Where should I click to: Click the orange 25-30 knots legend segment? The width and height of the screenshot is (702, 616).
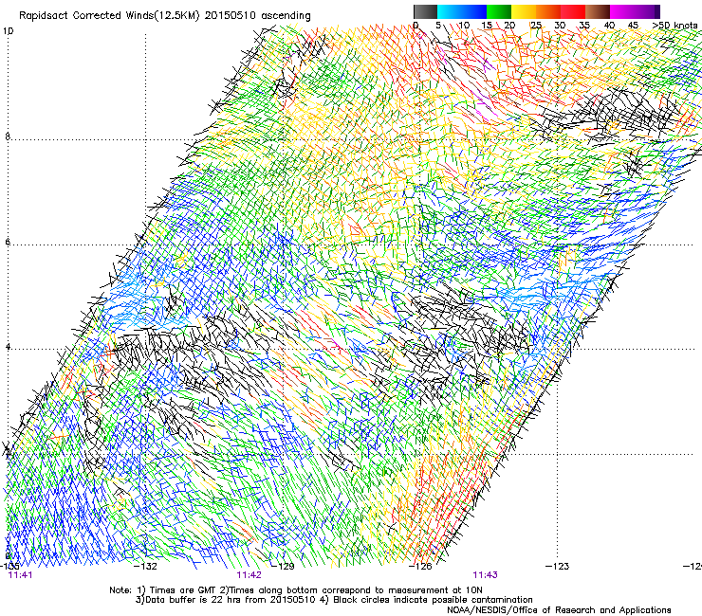[x=548, y=11]
